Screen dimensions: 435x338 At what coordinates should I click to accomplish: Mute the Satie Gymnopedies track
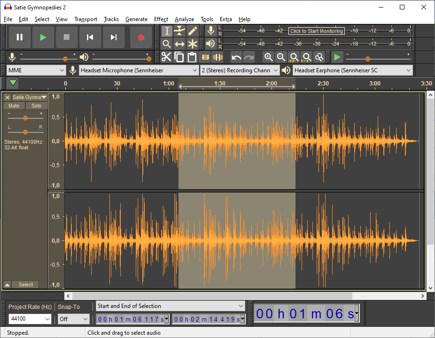point(14,106)
